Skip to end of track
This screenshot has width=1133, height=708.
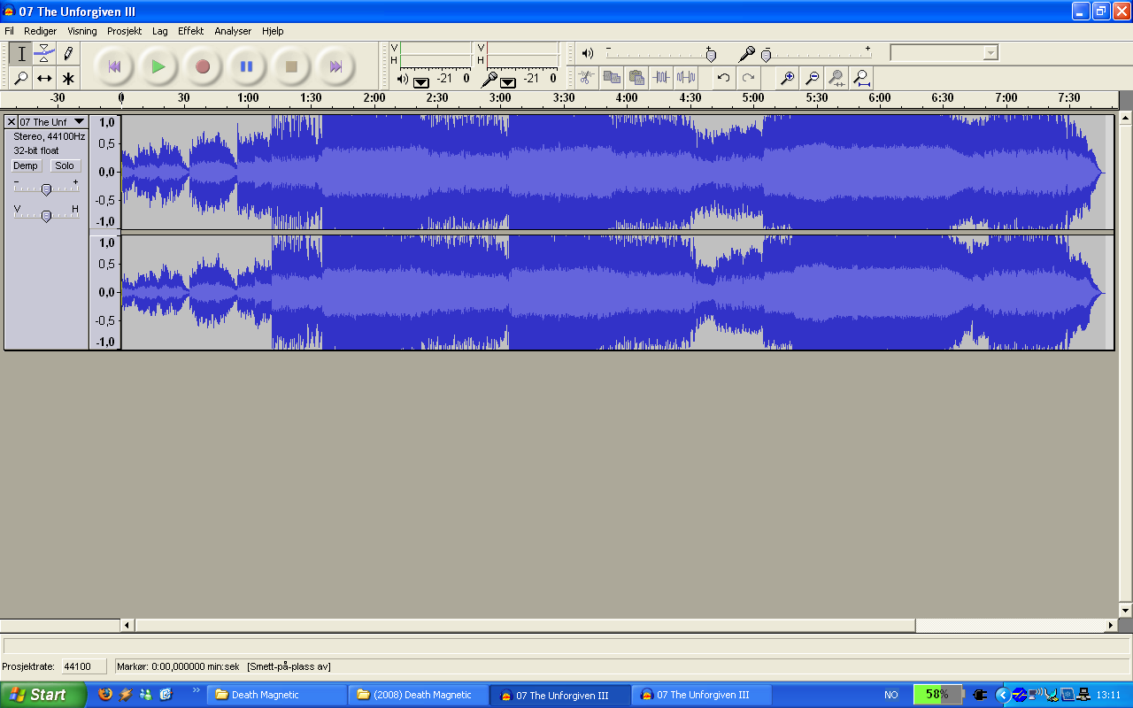pyautogui.click(x=335, y=66)
